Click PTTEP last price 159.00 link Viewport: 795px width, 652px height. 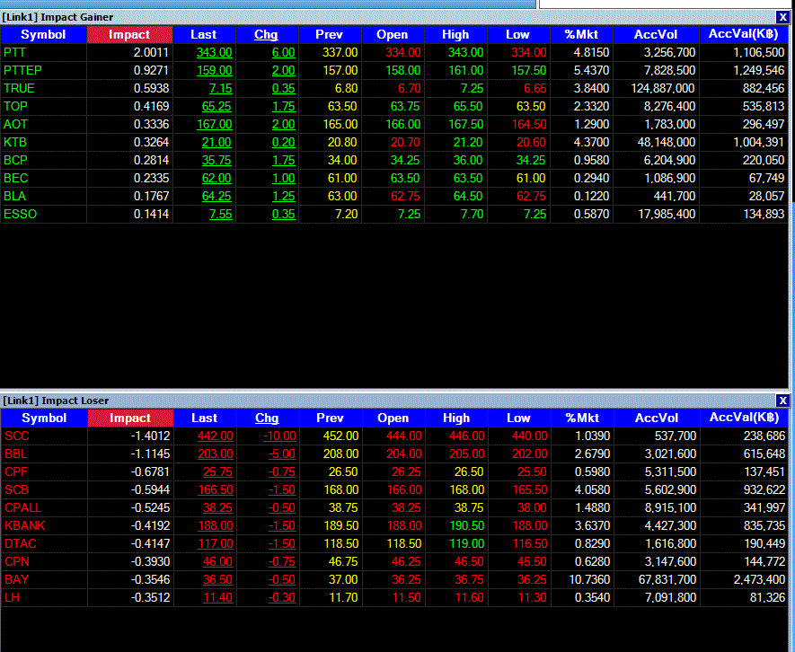215,70
